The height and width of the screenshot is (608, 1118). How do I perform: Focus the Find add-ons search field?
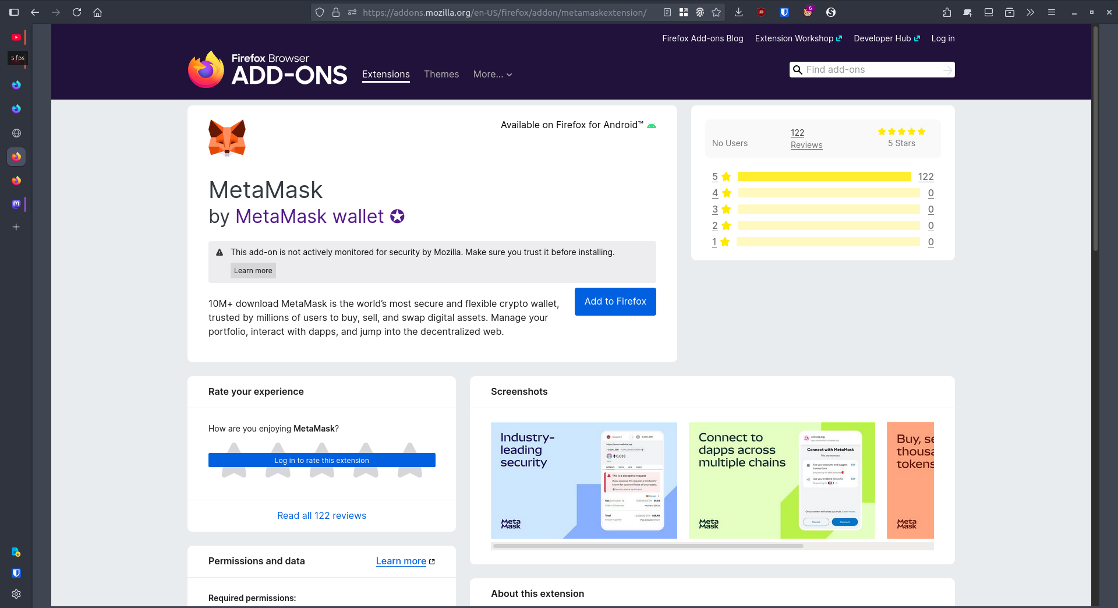coord(872,70)
